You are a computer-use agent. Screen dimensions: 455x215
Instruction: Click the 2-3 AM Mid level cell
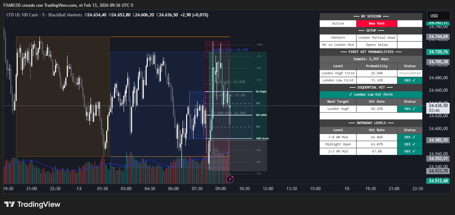point(338,151)
